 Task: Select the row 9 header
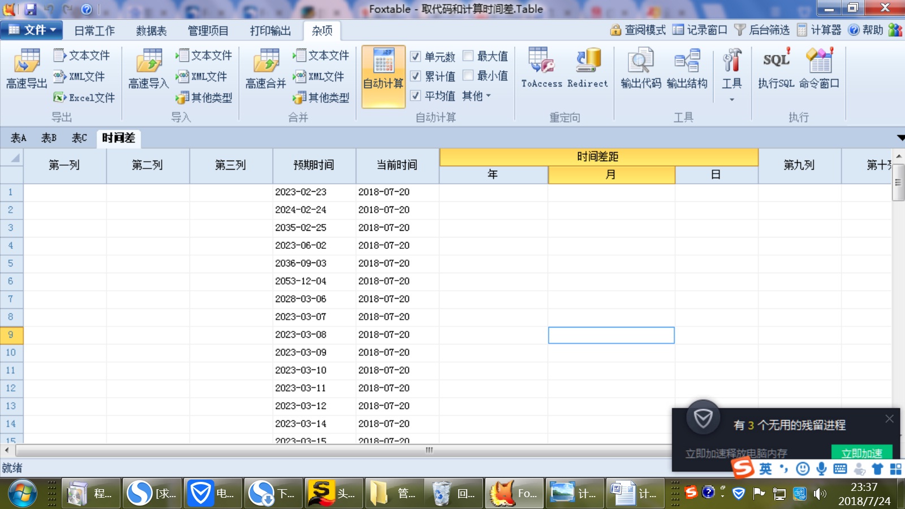point(11,335)
